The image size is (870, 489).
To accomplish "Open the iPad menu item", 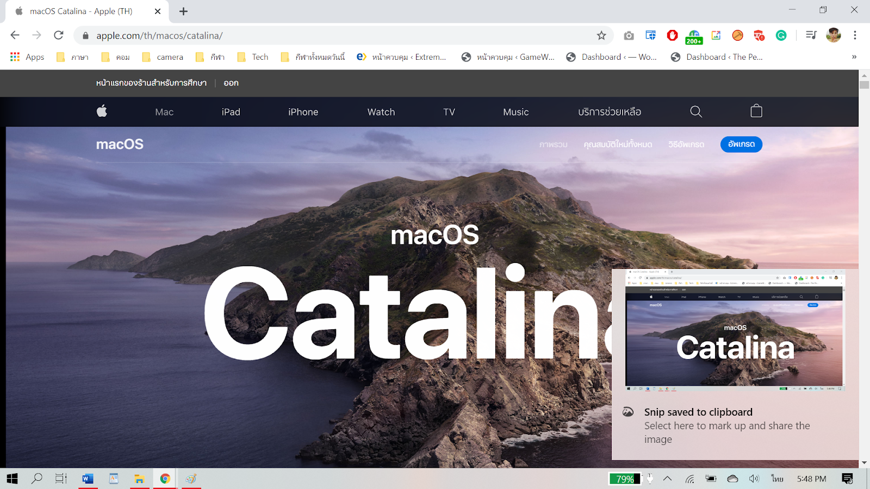I will (x=231, y=112).
